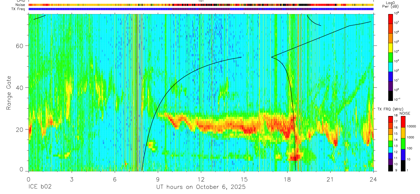The image size is (420, 194).
Task: Click the '6' tick label on the UT hours axis
Action: pyautogui.click(x=115, y=179)
